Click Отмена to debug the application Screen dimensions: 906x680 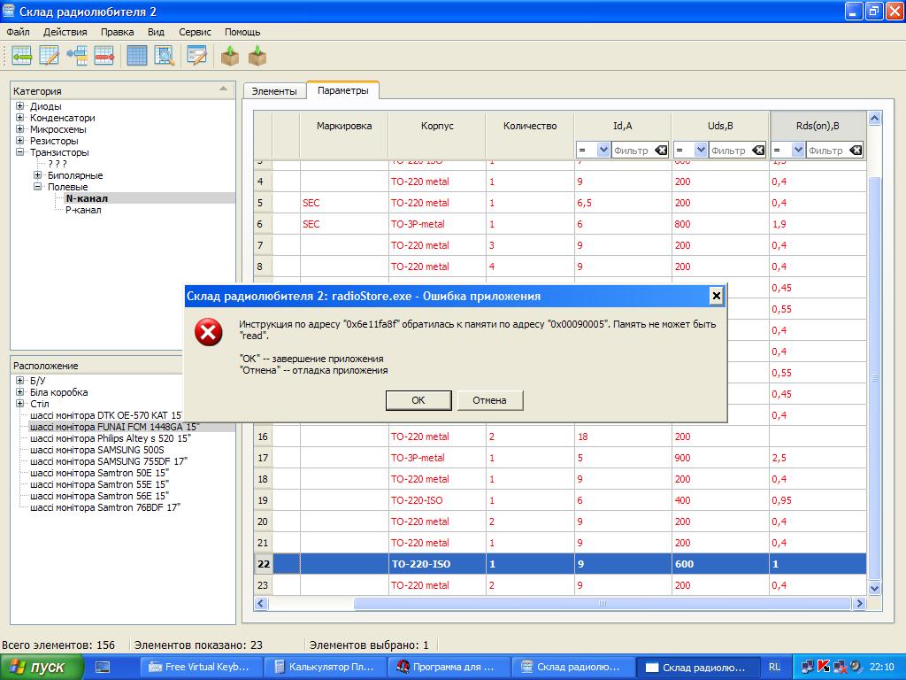tap(489, 400)
